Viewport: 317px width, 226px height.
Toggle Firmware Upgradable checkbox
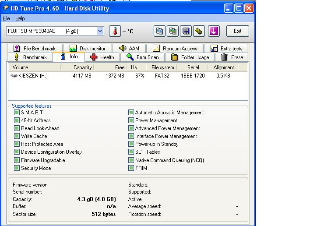(17, 160)
